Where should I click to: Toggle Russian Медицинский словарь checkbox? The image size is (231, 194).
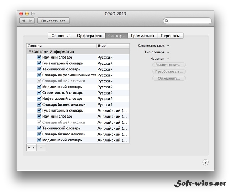point(39,87)
